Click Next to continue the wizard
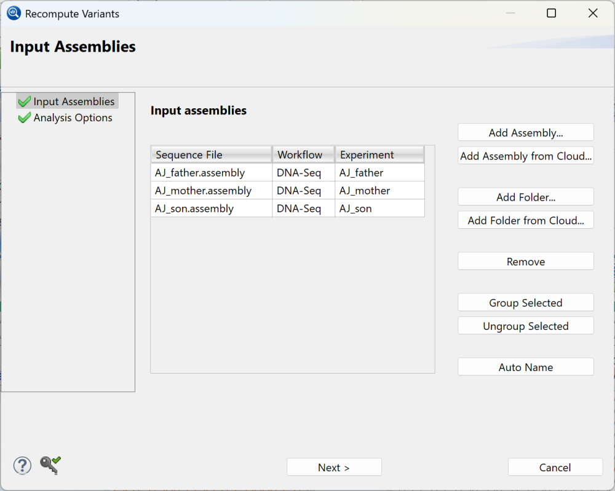This screenshot has width=615, height=491. 334,466
